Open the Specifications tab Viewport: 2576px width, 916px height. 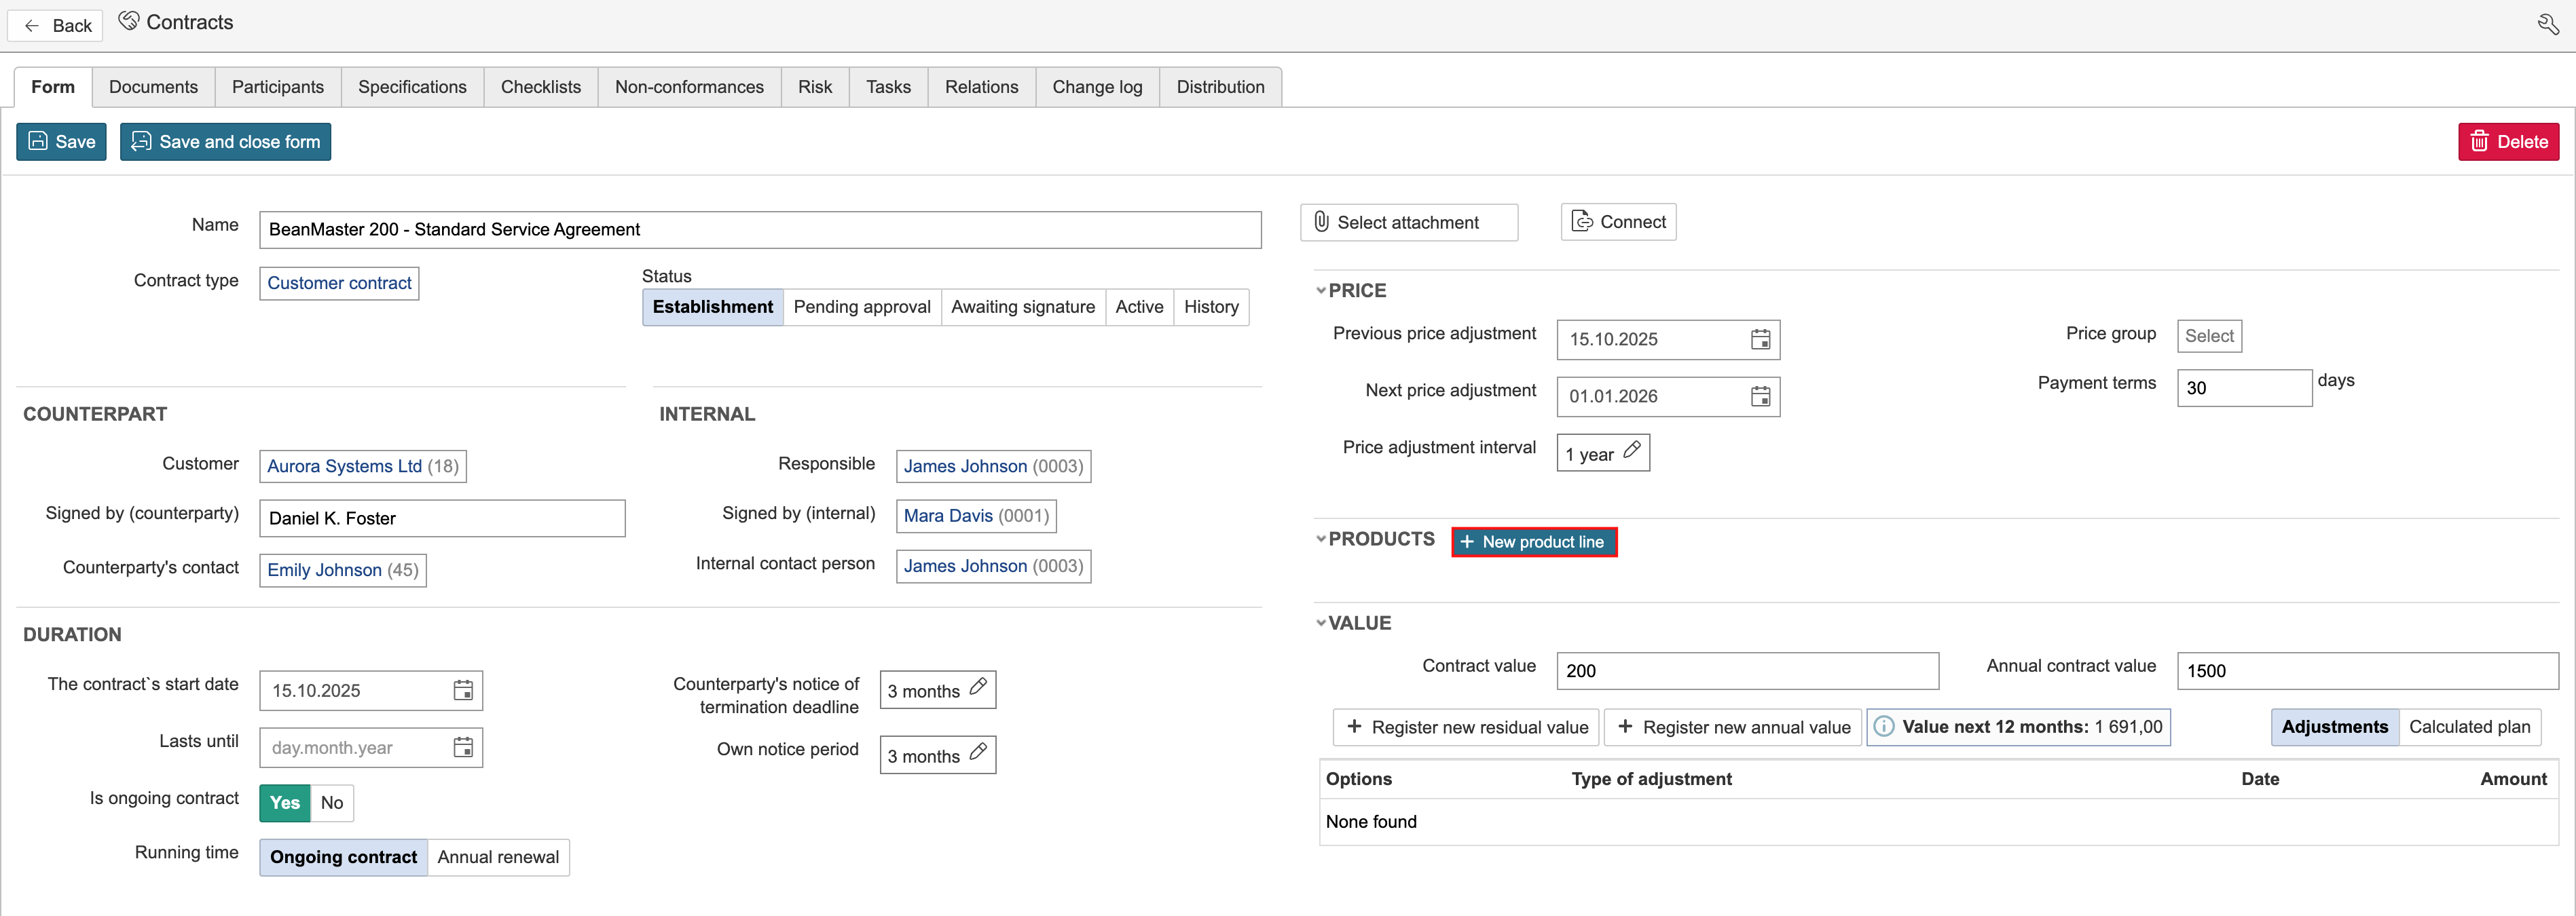coord(412,87)
